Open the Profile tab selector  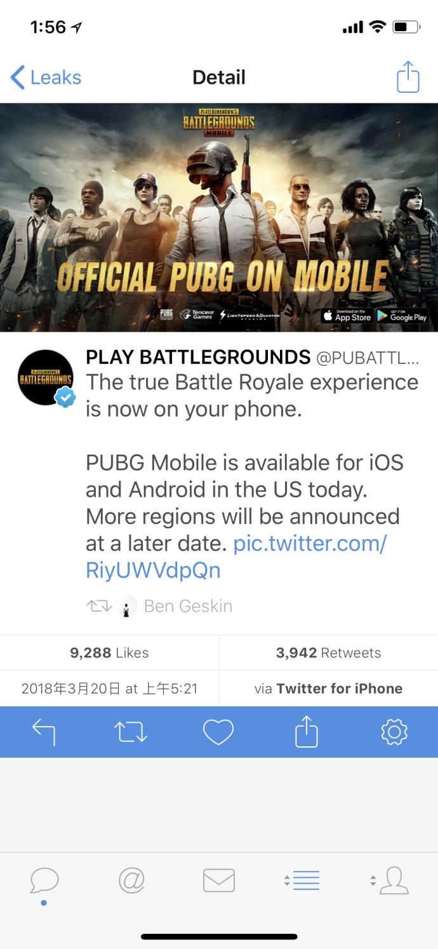(x=390, y=880)
